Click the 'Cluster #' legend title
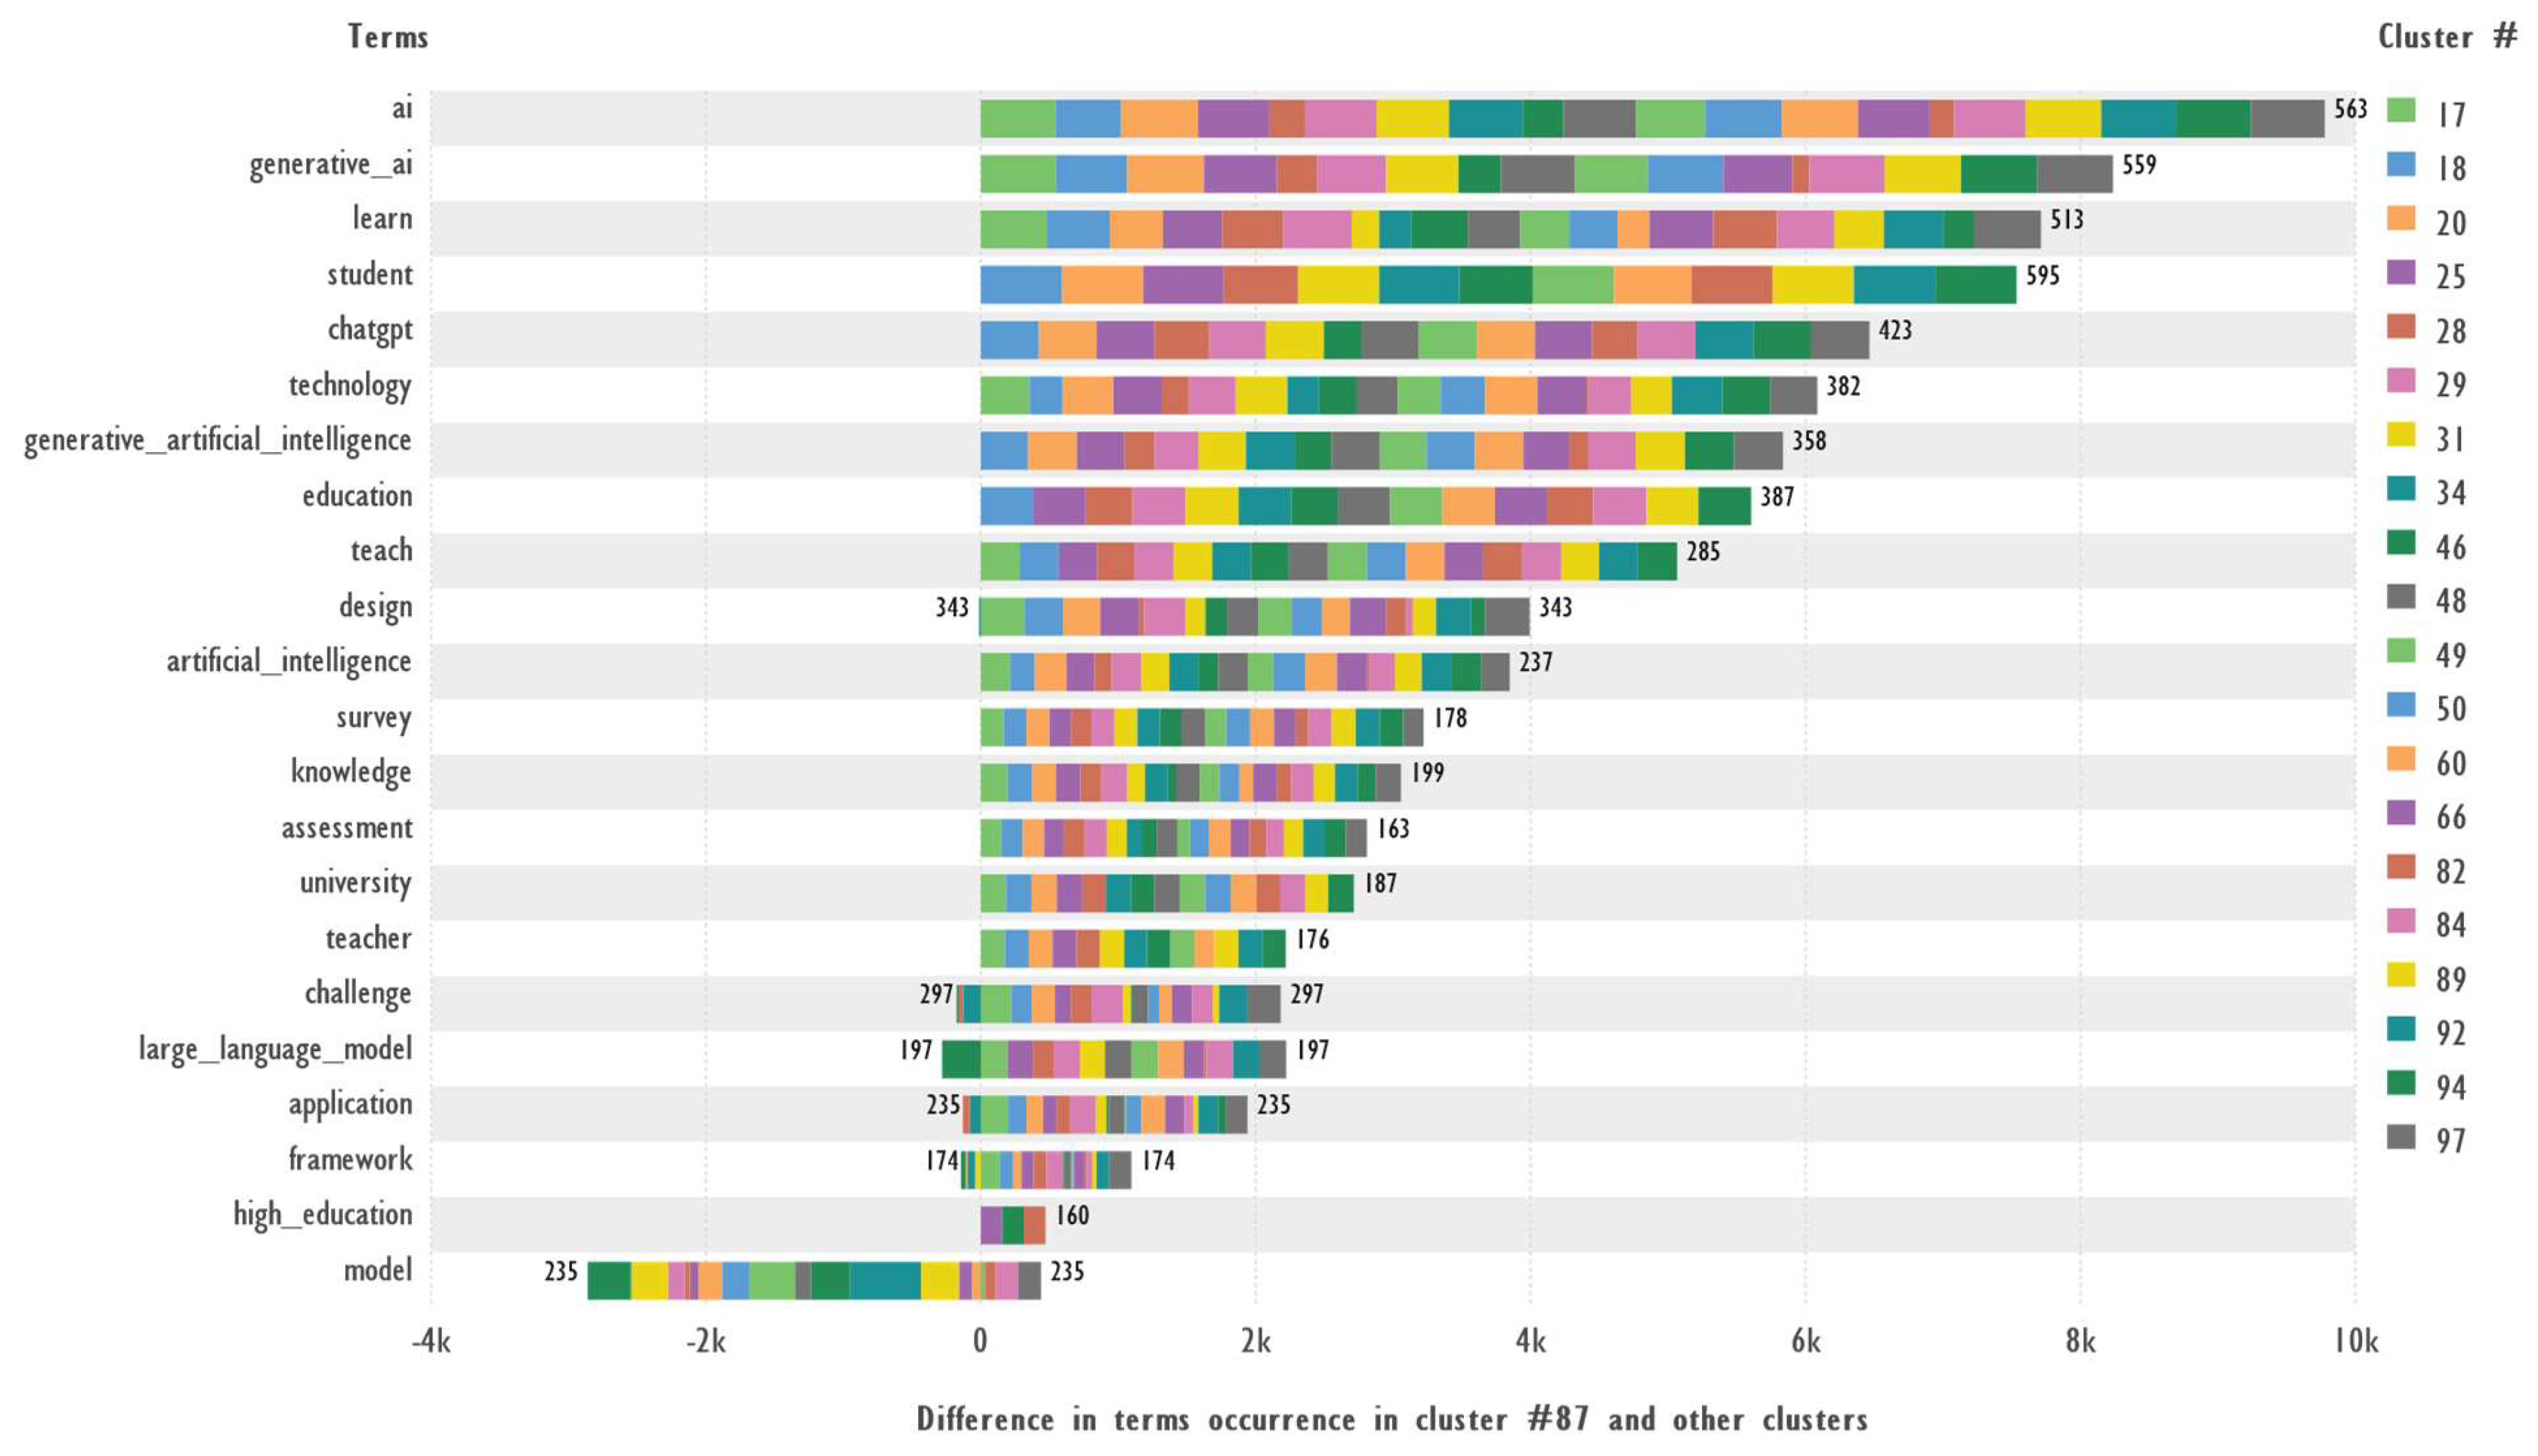 point(2446,37)
